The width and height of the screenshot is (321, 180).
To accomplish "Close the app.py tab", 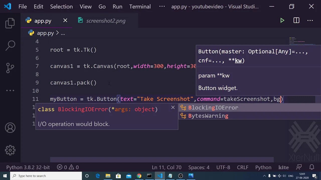I will pos(65,20).
